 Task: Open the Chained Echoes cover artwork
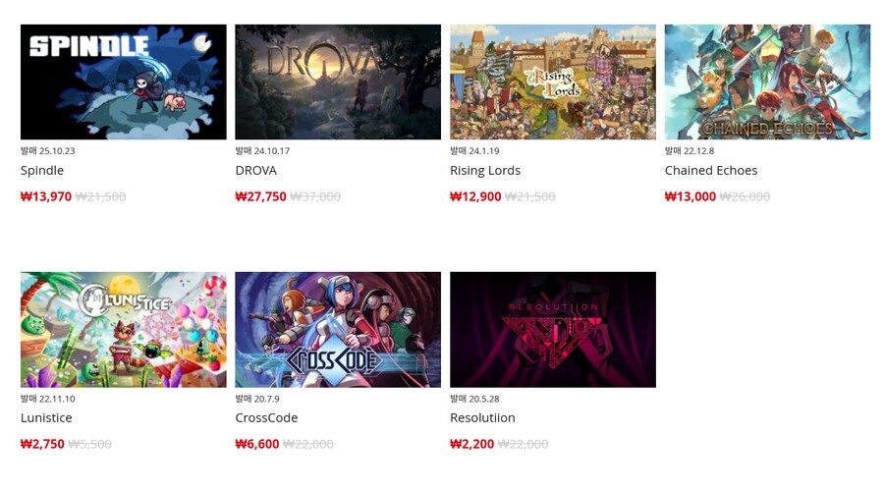click(767, 82)
